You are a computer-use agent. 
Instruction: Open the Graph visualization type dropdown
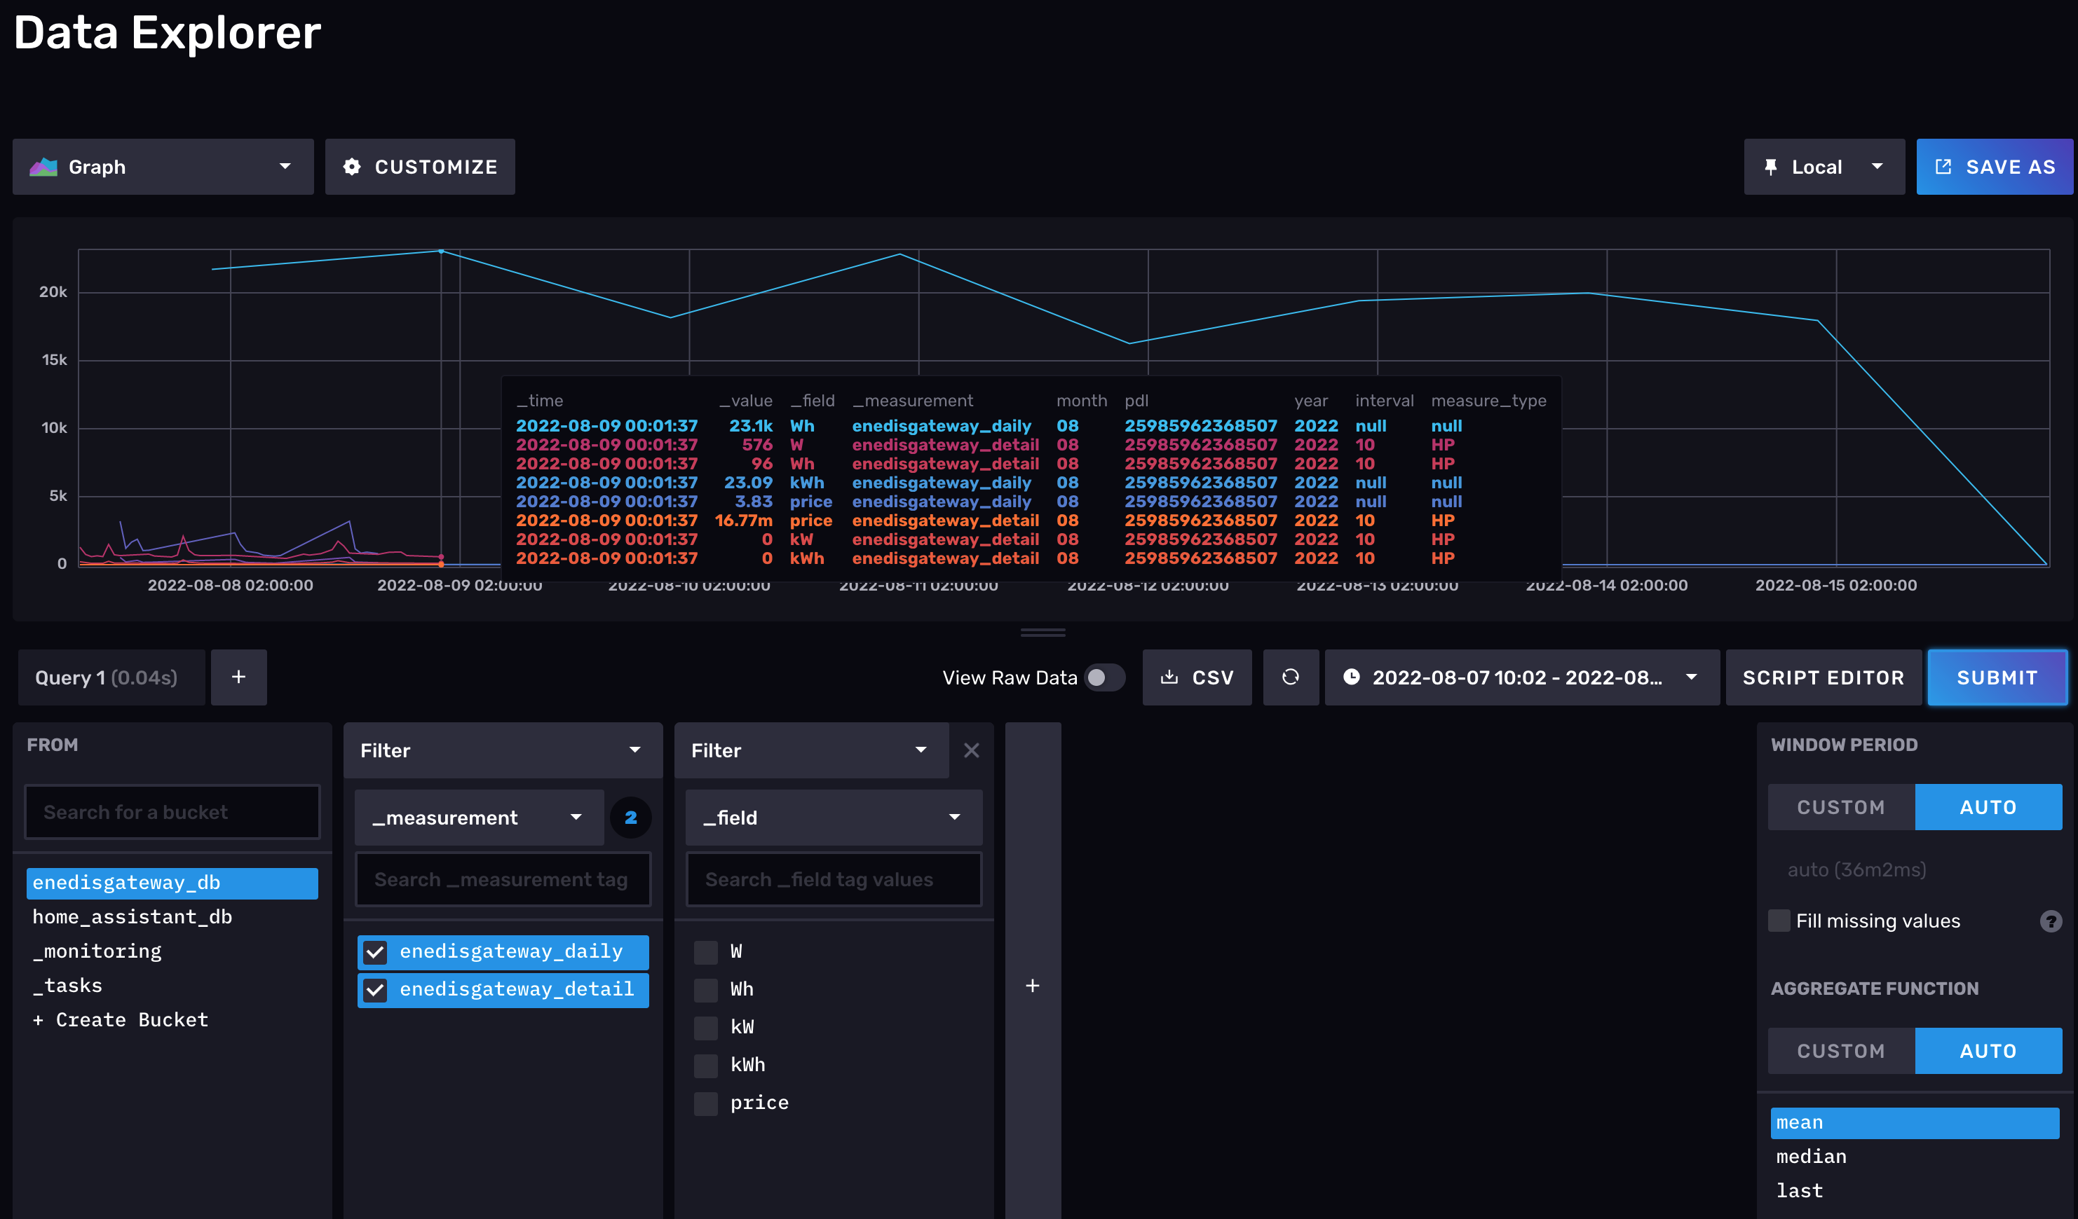click(163, 167)
